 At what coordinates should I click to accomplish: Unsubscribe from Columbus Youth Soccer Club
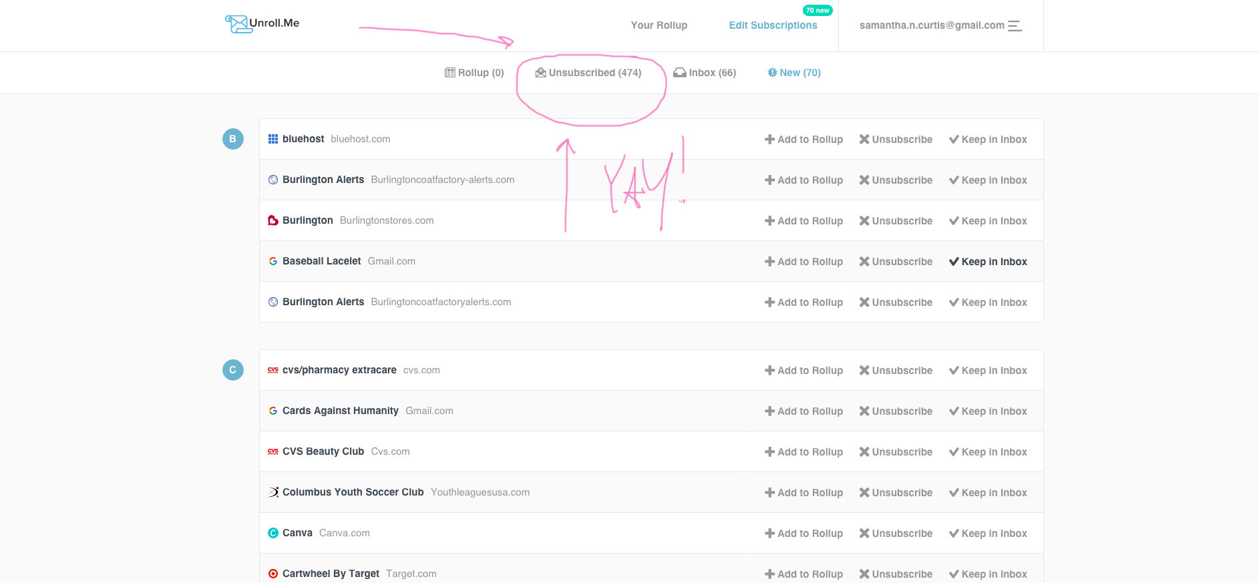click(896, 493)
